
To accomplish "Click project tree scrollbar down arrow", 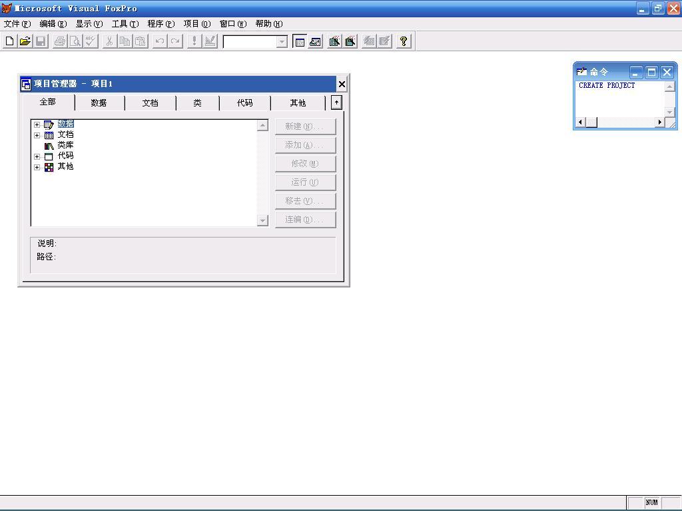I will pyautogui.click(x=262, y=221).
